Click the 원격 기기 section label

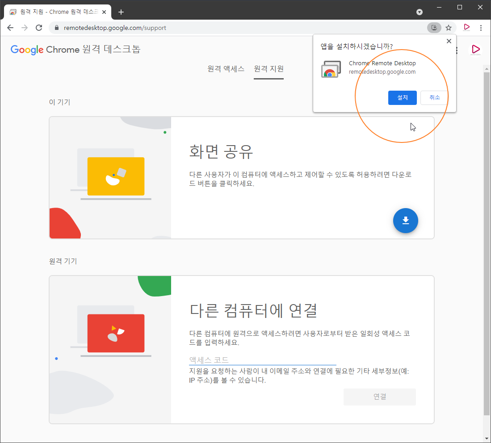coord(63,261)
